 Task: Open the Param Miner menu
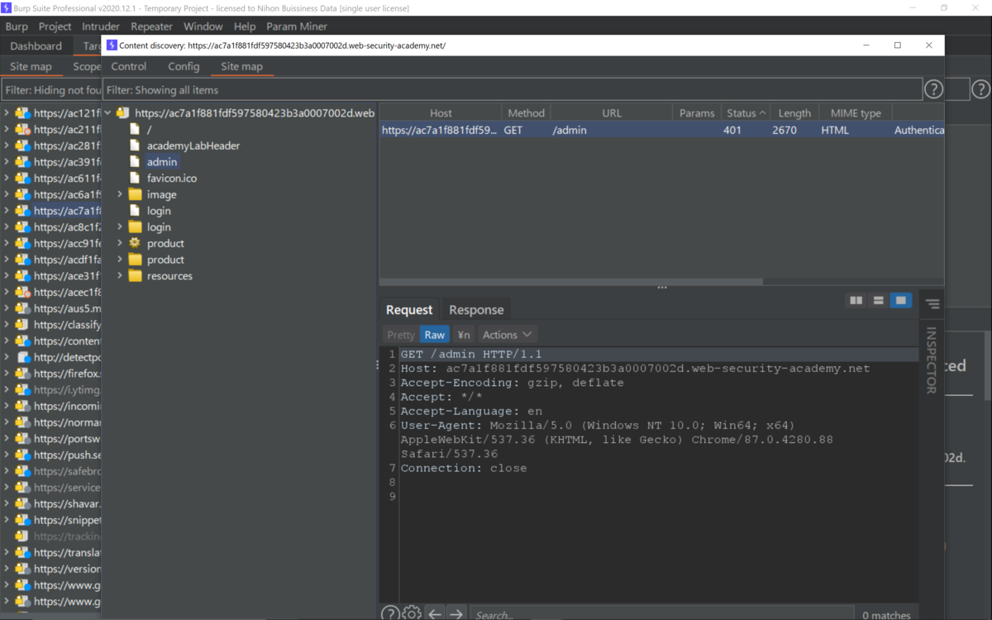297,26
